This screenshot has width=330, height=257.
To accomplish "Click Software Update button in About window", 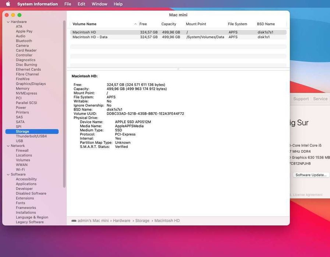I will click(311, 175).
